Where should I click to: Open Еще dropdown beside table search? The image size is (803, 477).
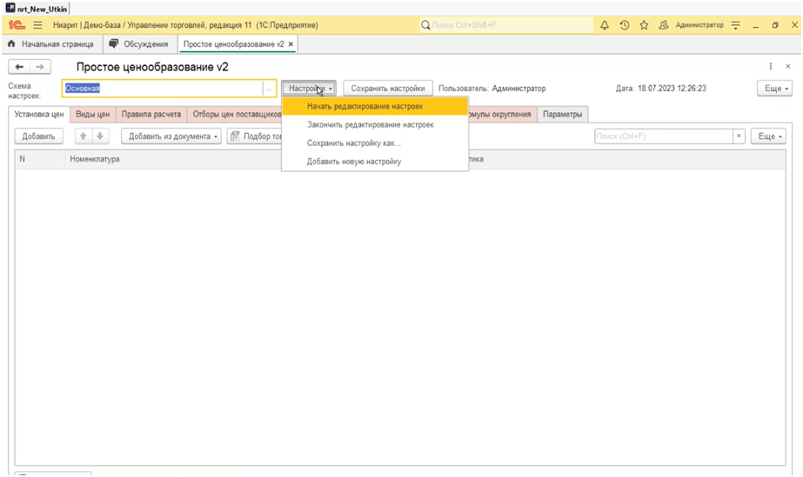pyautogui.click(x=768, y=136)
